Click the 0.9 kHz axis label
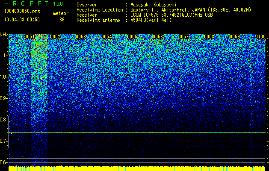Image resolution: width=269 pixels, height=171 pixels. pos(3,98)
